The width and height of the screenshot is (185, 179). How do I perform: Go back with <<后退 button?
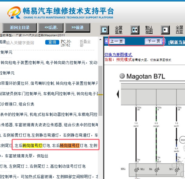(x=51, y=28)
